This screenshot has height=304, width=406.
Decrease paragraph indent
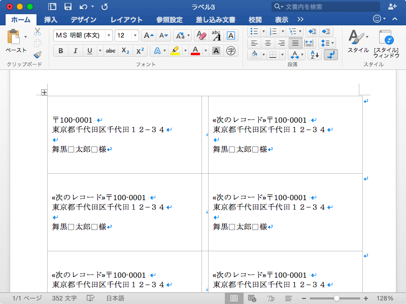313,31
